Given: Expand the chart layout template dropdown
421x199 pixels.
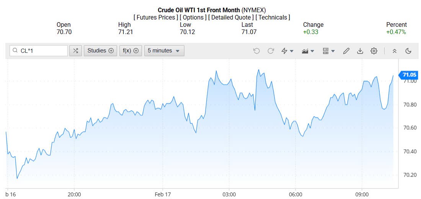Looking at the screenshot, I should (329, 51).
